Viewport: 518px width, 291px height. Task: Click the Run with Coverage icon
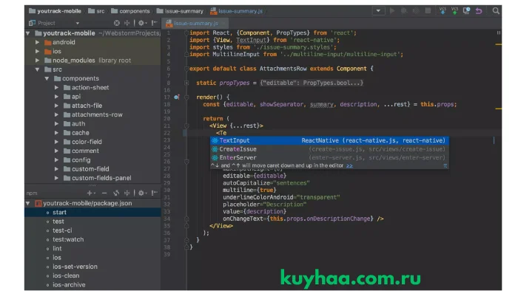click(x=416, y=11)
